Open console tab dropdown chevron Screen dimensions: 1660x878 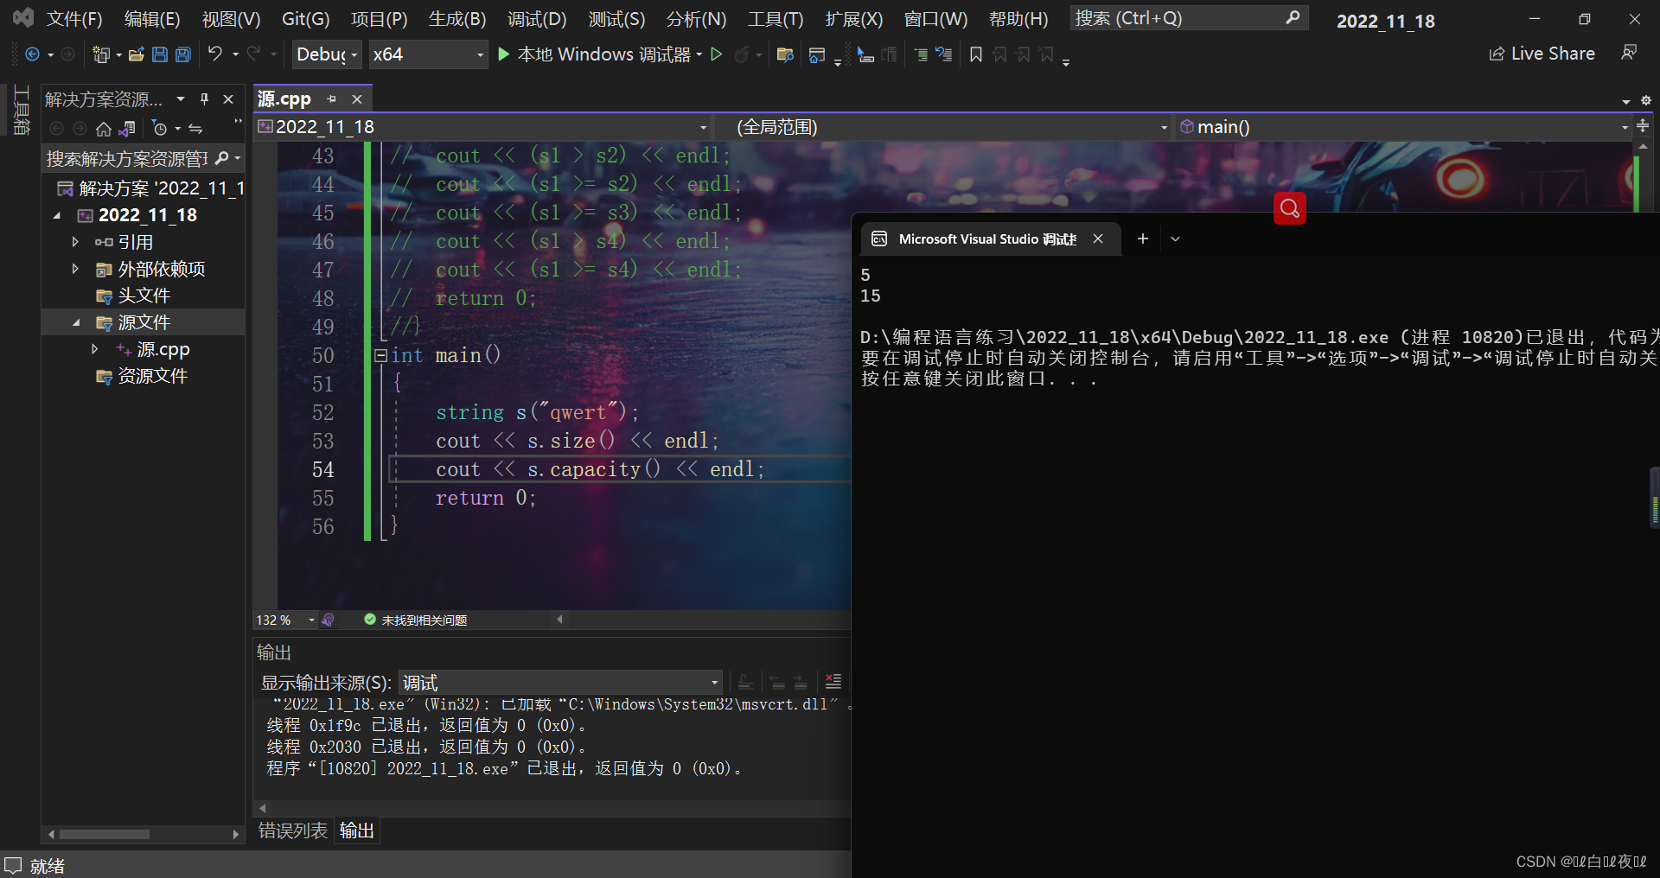point(1175,239)
